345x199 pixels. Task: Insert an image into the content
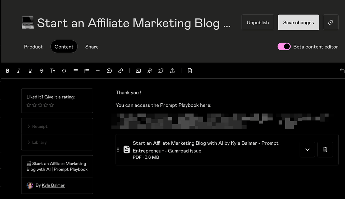pos(138,71)
